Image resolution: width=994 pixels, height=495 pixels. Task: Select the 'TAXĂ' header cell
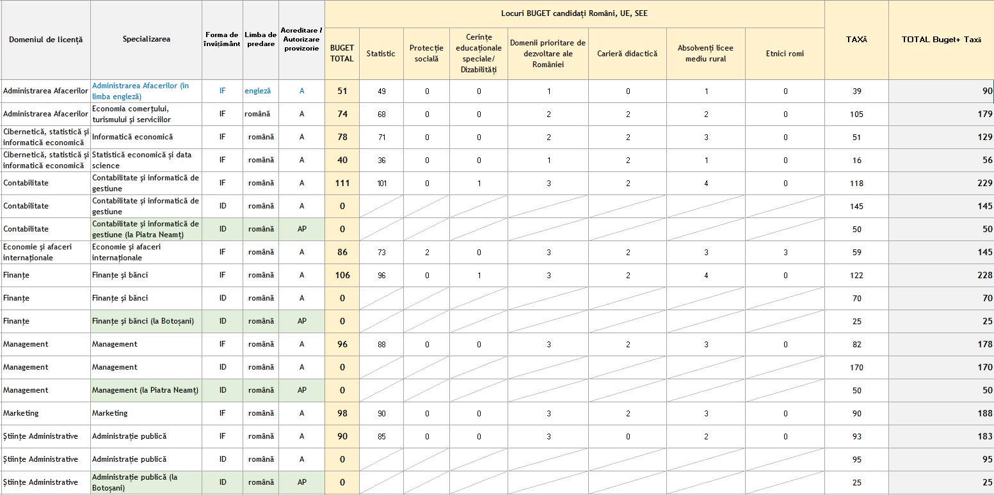[x=856, y=40]
